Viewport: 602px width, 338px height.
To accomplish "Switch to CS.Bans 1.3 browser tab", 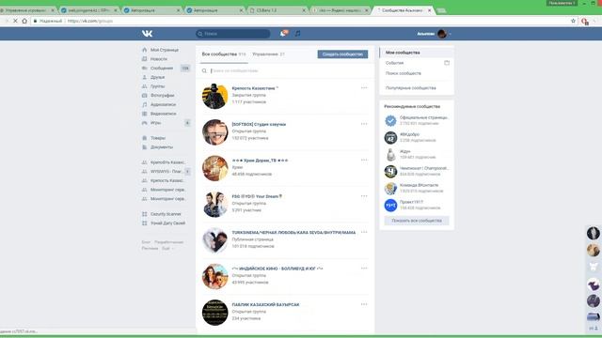I will point(277,10).
